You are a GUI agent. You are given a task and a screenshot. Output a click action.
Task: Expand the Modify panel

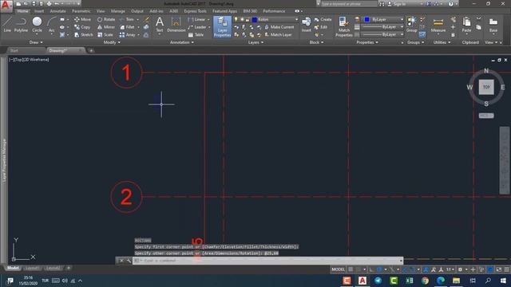(112, 42)
